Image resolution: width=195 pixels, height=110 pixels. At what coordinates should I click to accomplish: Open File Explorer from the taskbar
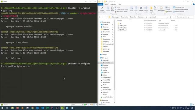(x=12, y=108)
